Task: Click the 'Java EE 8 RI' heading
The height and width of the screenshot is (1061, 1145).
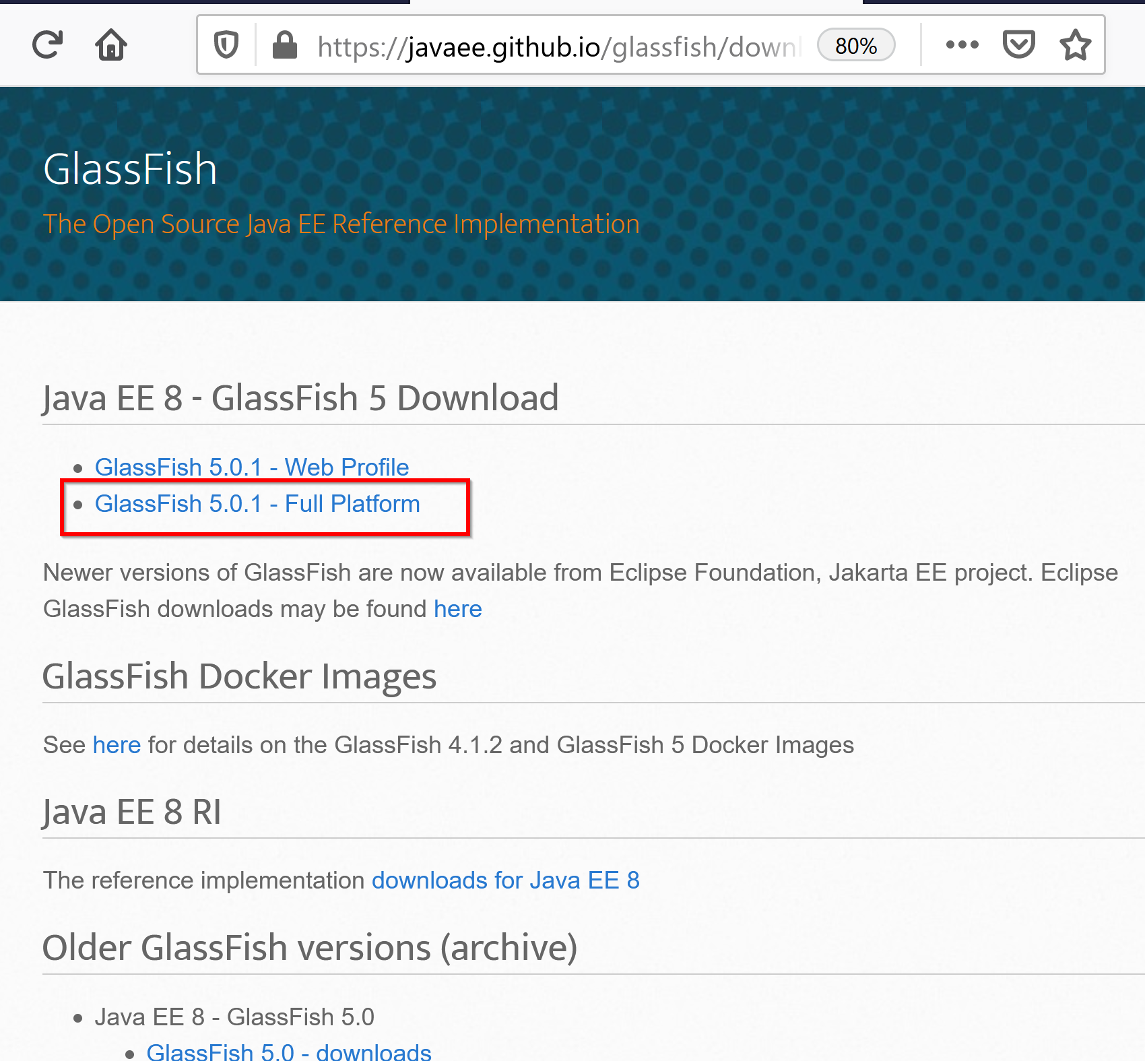Action: coord(132,812)
